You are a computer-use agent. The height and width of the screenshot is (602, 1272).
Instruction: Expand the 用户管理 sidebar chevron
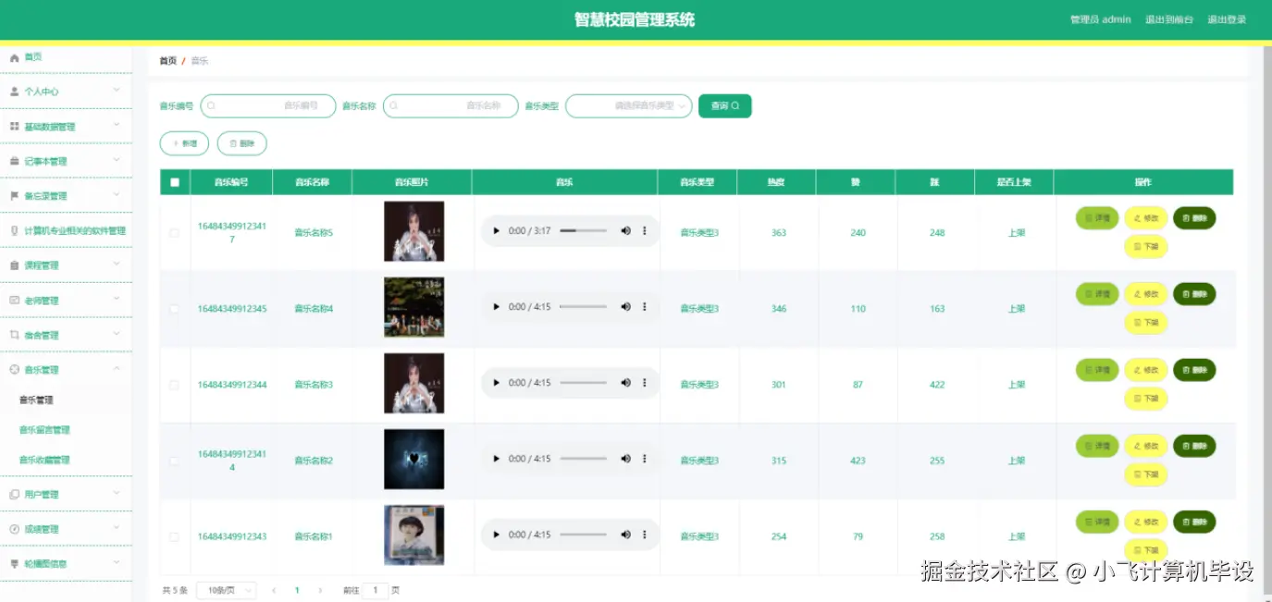(x=117, y=494)
